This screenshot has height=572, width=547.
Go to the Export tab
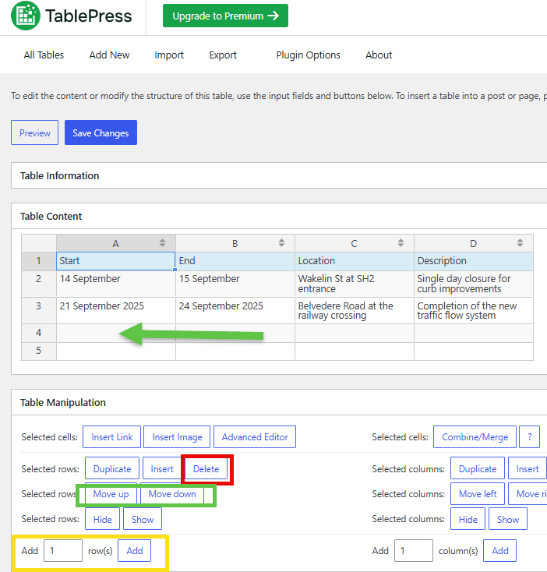click(x=223, y=55)
